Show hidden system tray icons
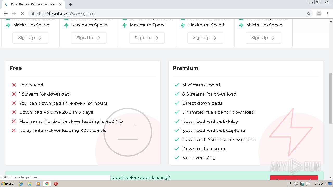Image resolution: width=333 pixels, height=187 pixels. coord(290,184)
